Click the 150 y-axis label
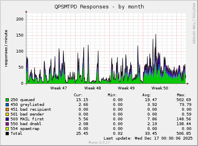The width and height of the screenshot is (198, 146). (x=20, y=35)
